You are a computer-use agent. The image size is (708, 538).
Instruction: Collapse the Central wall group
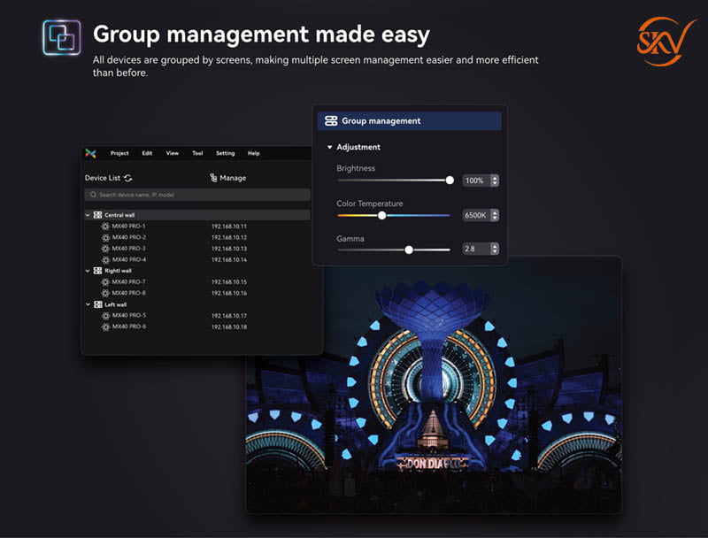[88, 215]
